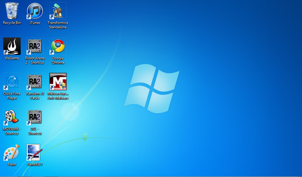
Task: Select the Random AI Packs icon
Action: [x=35, y=82]
